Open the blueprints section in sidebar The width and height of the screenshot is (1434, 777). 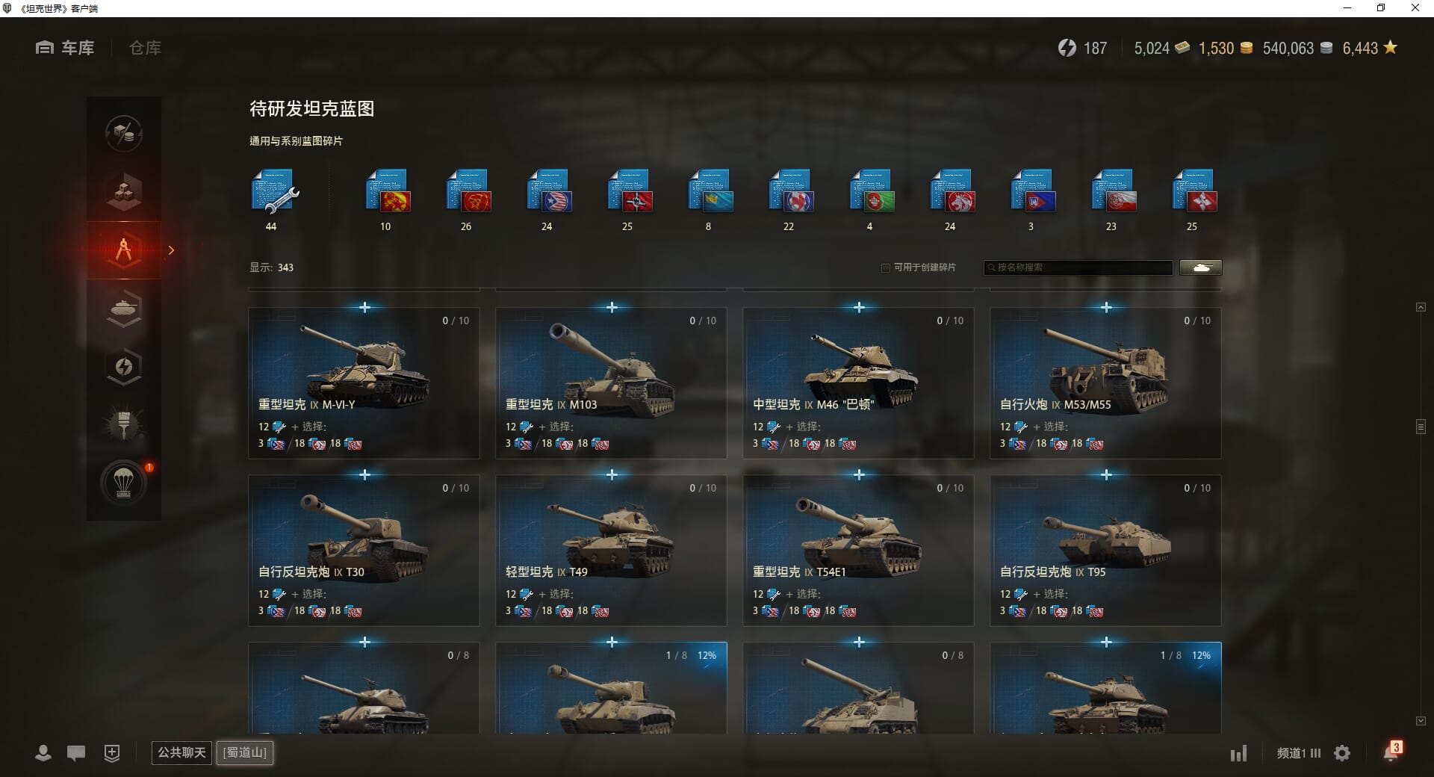point(124,250)
